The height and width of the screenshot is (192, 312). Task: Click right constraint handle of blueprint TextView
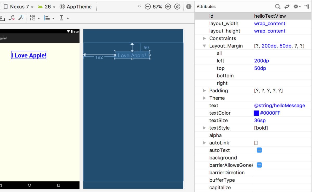(x=150, y=55)
